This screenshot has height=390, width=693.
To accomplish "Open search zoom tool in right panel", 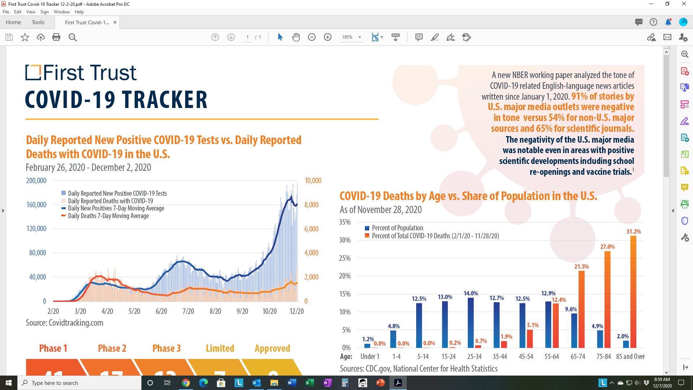I will 685,54.
